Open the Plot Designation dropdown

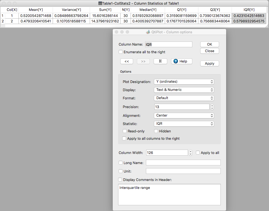tap(184, 82)
